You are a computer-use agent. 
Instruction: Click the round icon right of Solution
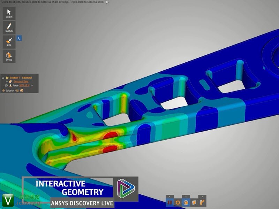click(17, 91)
